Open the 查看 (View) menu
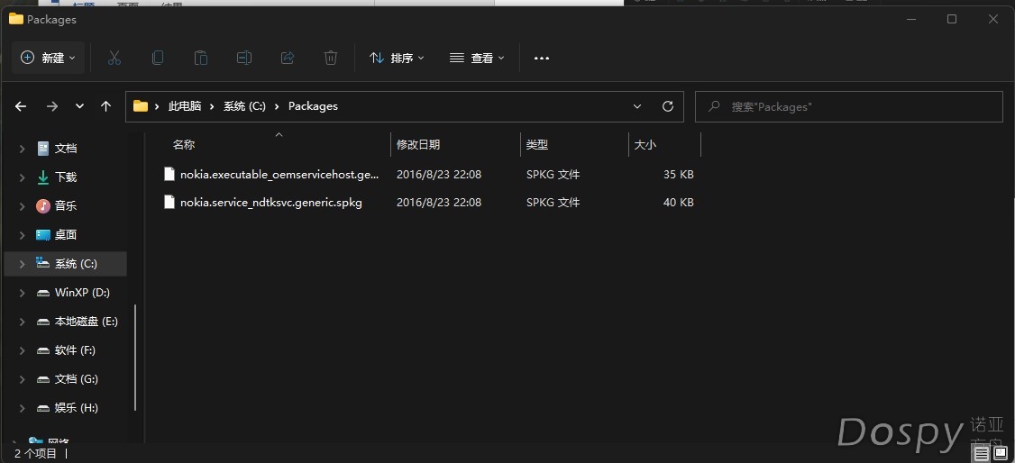 tap(477, 58)
